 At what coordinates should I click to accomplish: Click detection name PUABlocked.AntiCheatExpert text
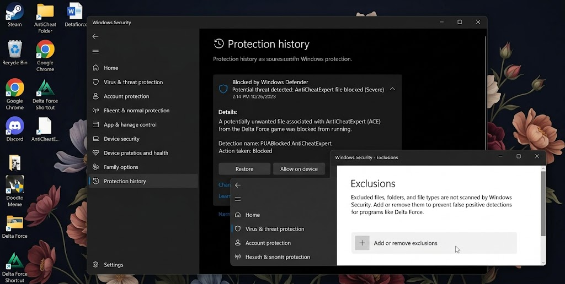pyautogui.click(x=275, y=144)
